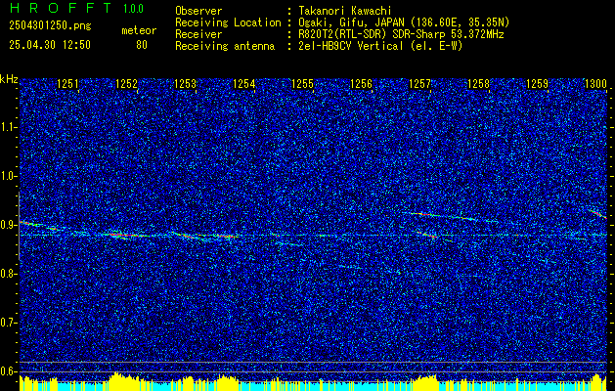Click the meteor count 80
This screenshot has height=391, width=615.
(x=142, y=45)
